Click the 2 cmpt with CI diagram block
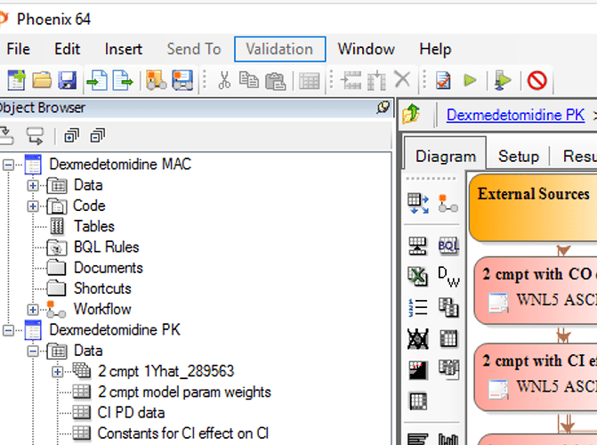The height and width of the screenshot is (445, 597). [x=536, y=376]
